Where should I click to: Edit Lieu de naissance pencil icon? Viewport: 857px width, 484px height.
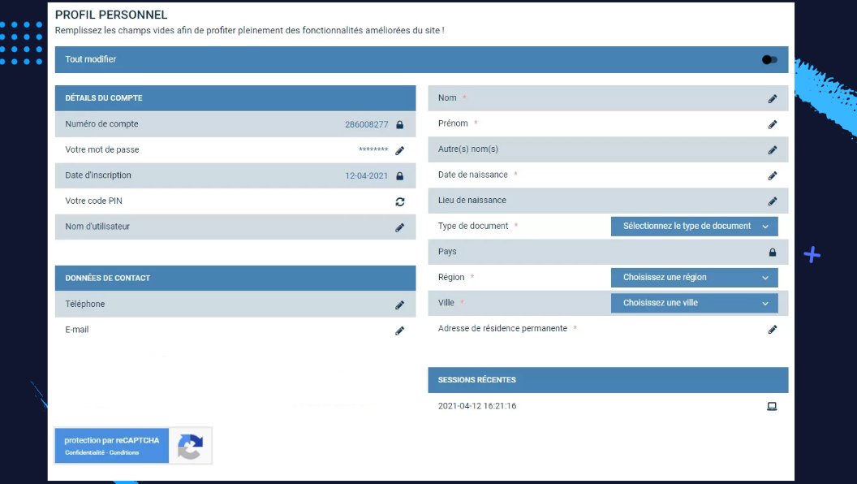coord(773,201)
